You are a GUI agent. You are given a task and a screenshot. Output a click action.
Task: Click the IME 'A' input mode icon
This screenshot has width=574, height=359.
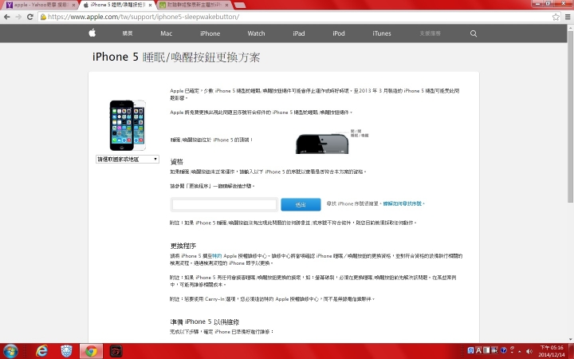click(x=478, y=350)
